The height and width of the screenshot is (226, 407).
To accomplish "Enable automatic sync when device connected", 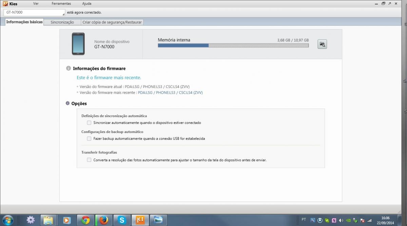I will pos(89,123).
